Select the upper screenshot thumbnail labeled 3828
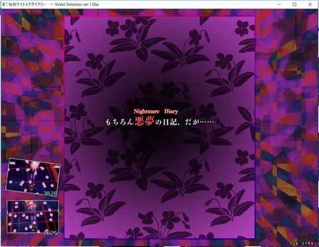Image resolution: width=319 pixels, height=247 pixels. click(x=33, y=177)
